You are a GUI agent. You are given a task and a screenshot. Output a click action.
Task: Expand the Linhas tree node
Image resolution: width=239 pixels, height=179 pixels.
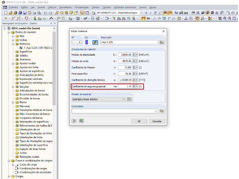tap(13, 40)
